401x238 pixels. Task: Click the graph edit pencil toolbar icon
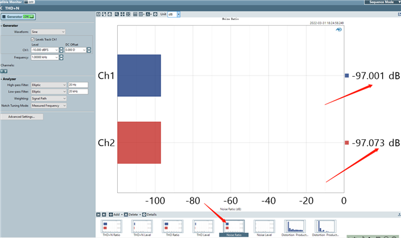click(x=104, y=14)
